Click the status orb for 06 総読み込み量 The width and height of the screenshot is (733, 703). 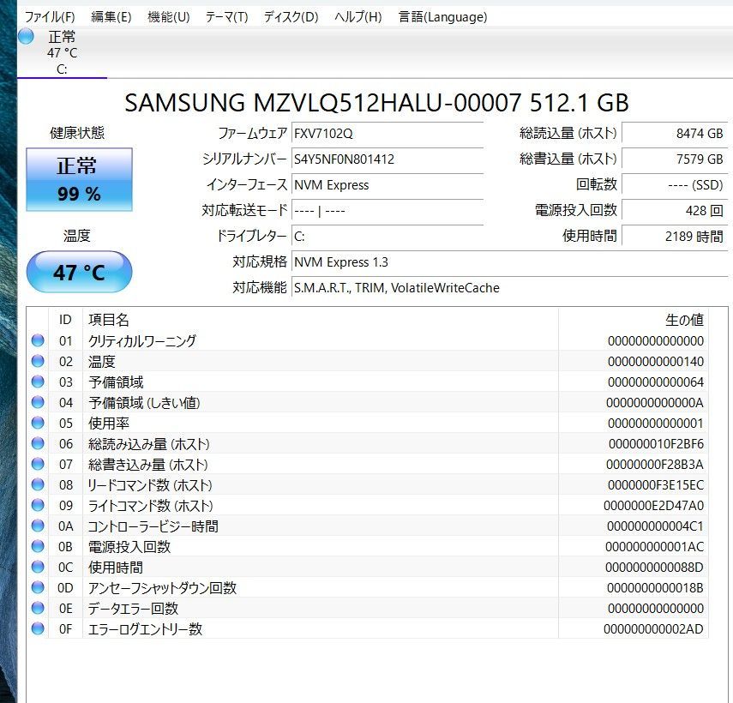(x=38, y=443)
